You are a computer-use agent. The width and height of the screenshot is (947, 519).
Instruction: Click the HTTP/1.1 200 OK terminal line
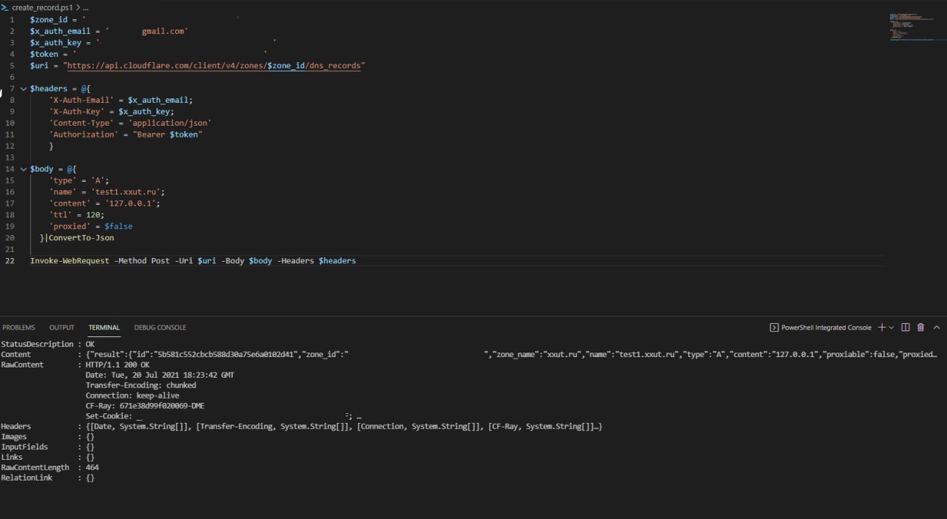118,365
